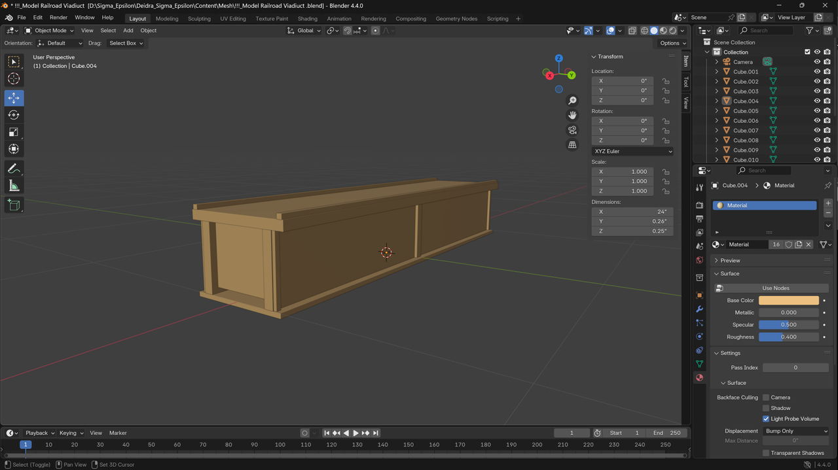Viewport: 838px width, 470px height.
Task: Click the new collection icon in outliner
Action: coord(828,31)
